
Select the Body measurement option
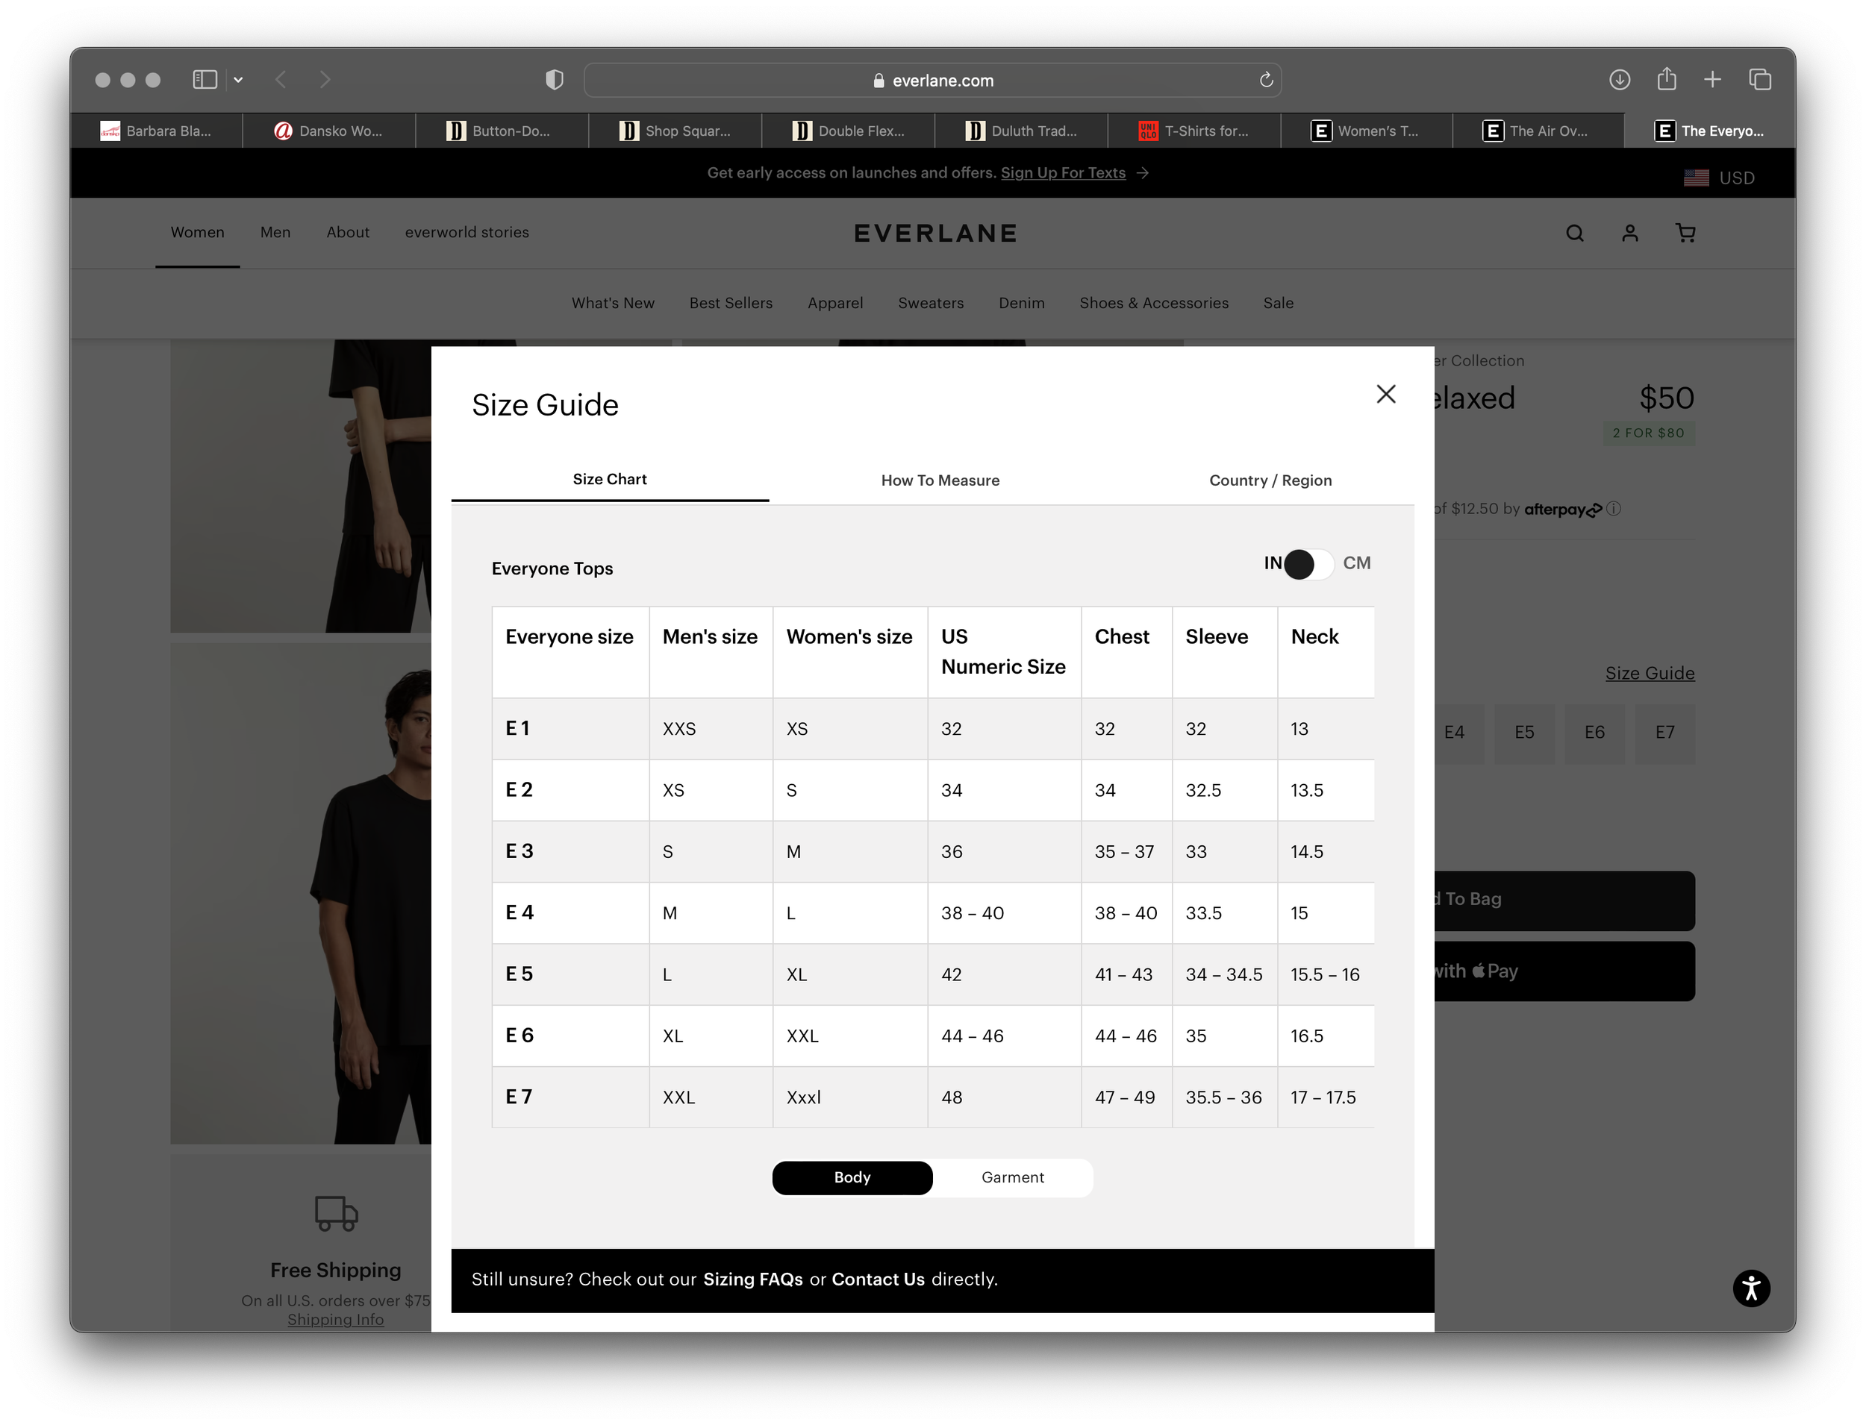[852, 1177]
